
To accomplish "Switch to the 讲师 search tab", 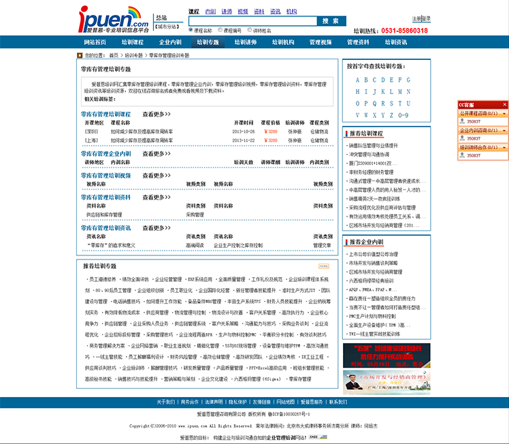I will pos(226,12).
